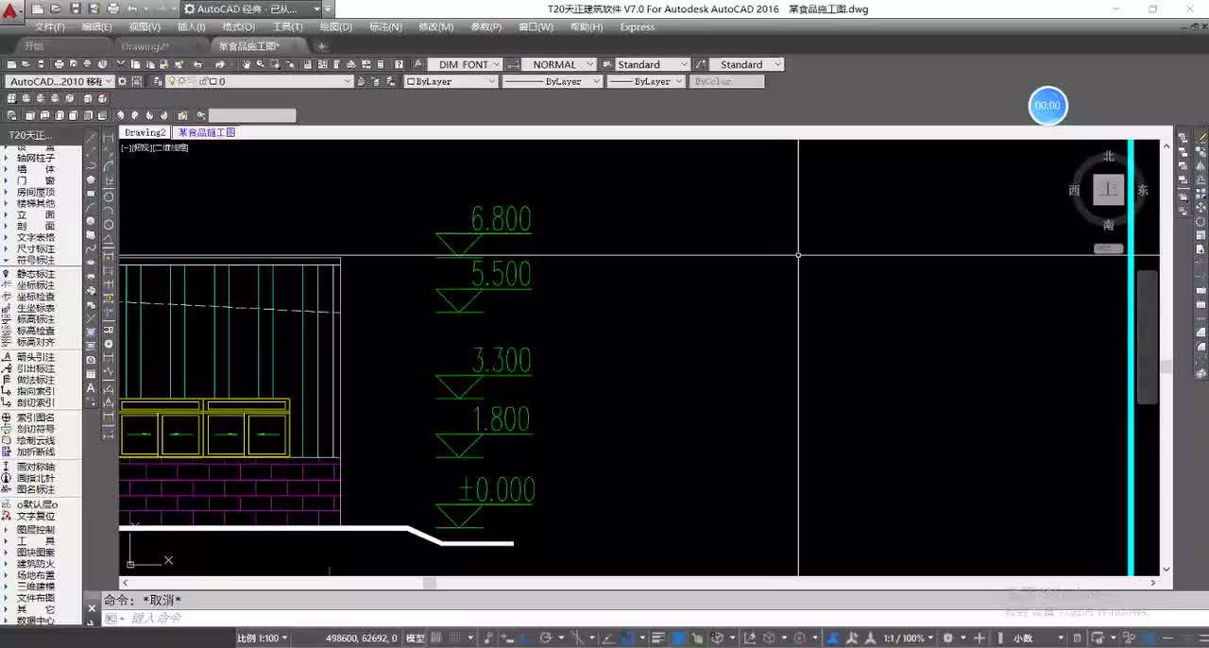Select 索引图名 tool in sidebar
Viewport: 1209px width, 648px height.
(35, 418)
